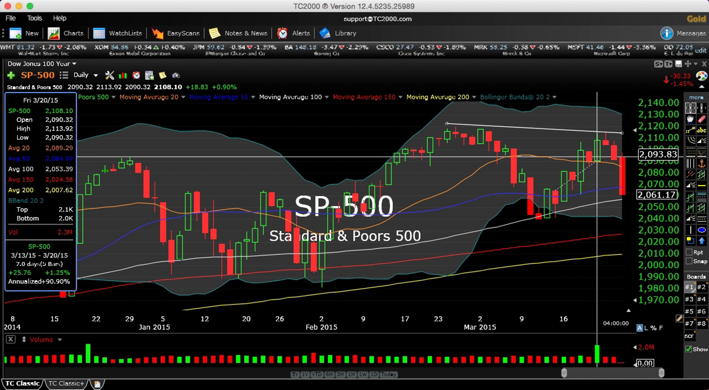Open the Notes & News notepad icon
709x390 pixels.
tap(215, 33)
